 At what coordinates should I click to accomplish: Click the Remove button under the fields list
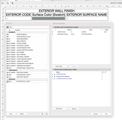coord(74,109)
